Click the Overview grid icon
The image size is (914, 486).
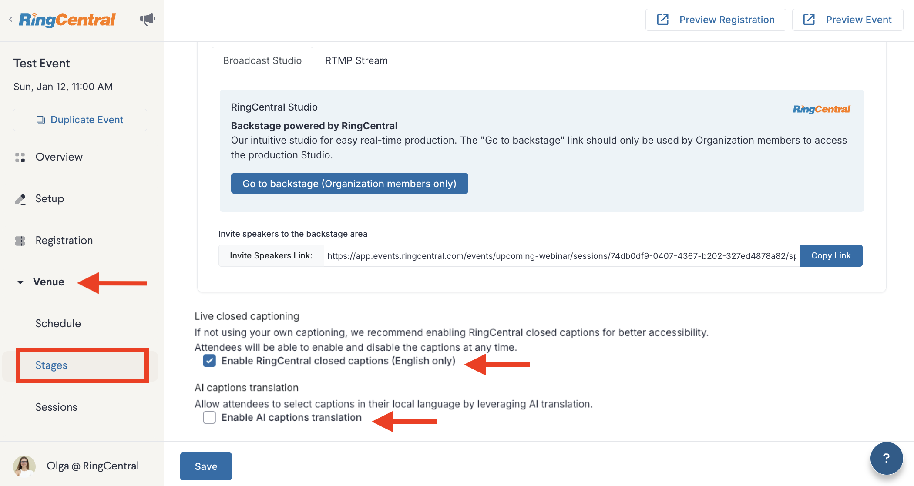[x=20, y=157]
